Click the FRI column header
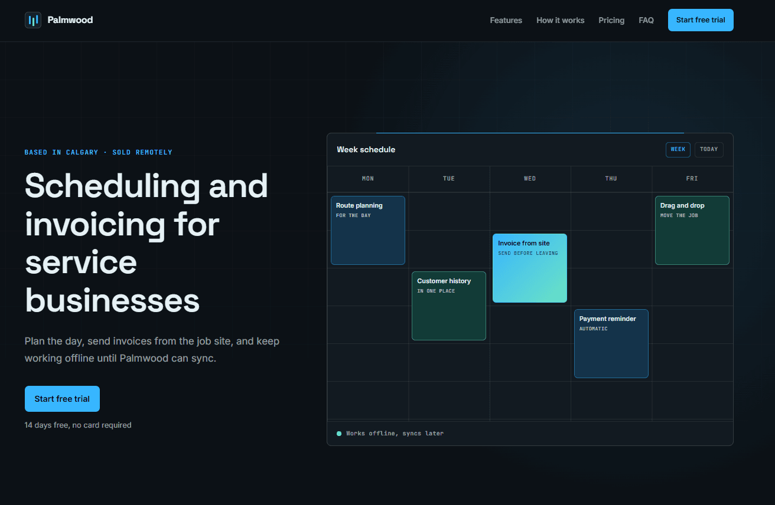This screenshot has width=775, height=505. click(x=692, y=179)
